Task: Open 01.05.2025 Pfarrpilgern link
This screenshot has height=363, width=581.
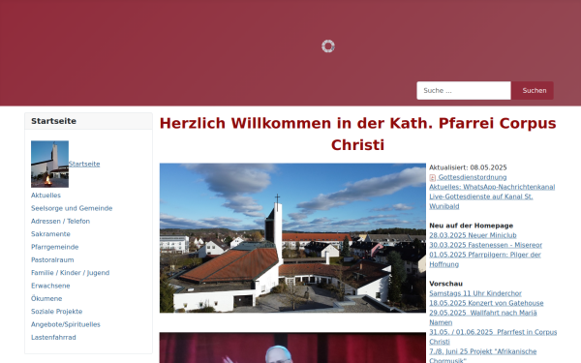Action: (x=485, y=259)
